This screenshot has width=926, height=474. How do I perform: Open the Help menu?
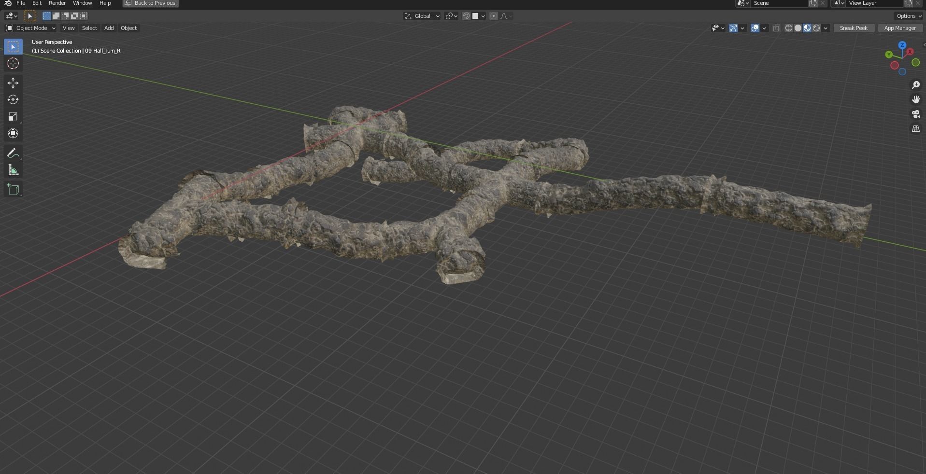click(105, 3)
